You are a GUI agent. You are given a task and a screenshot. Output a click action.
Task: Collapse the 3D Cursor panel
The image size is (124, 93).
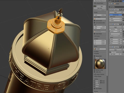coord(94,36)
